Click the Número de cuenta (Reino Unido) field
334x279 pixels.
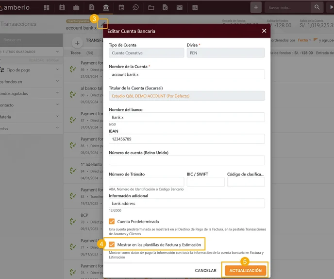pos(187,160)
